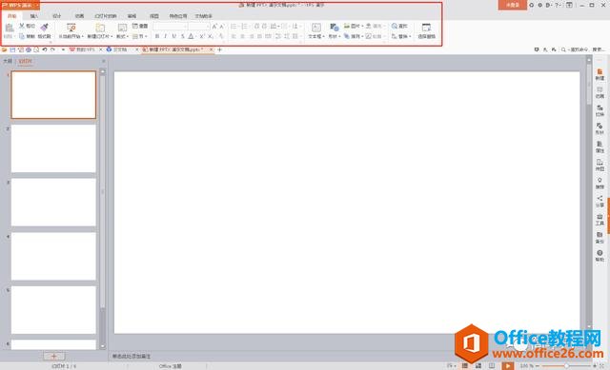Click the Cut scissors icon

pyautogui.click(x=22, y=26)
